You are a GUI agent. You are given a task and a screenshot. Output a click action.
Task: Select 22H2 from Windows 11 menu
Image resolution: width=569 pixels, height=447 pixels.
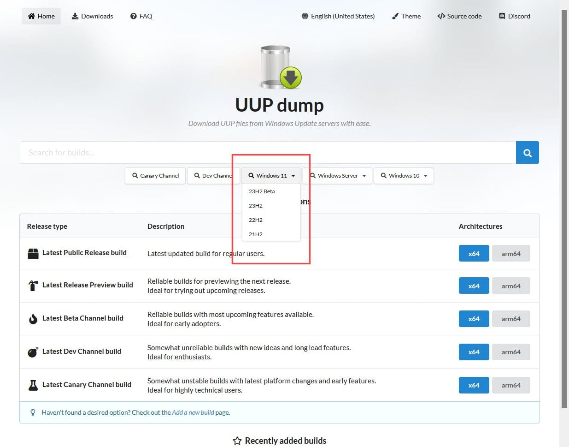coord(271,220)
